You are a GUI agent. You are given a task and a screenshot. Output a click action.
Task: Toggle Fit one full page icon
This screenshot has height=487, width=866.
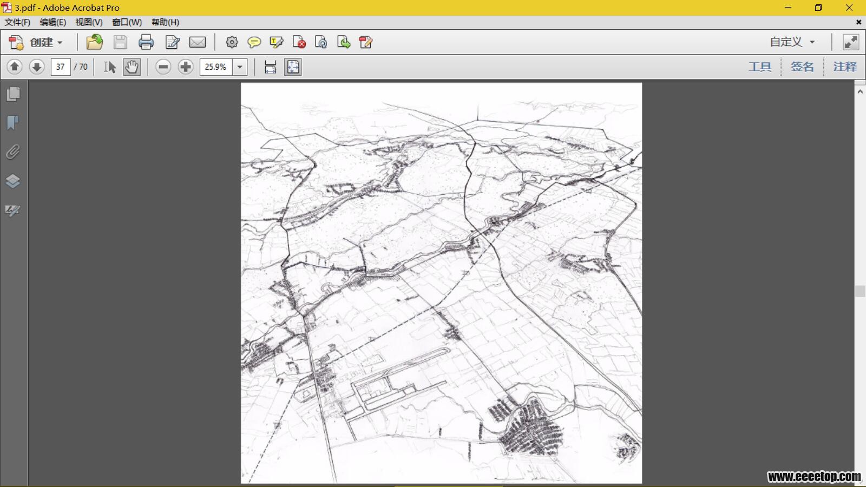[293, 67]
